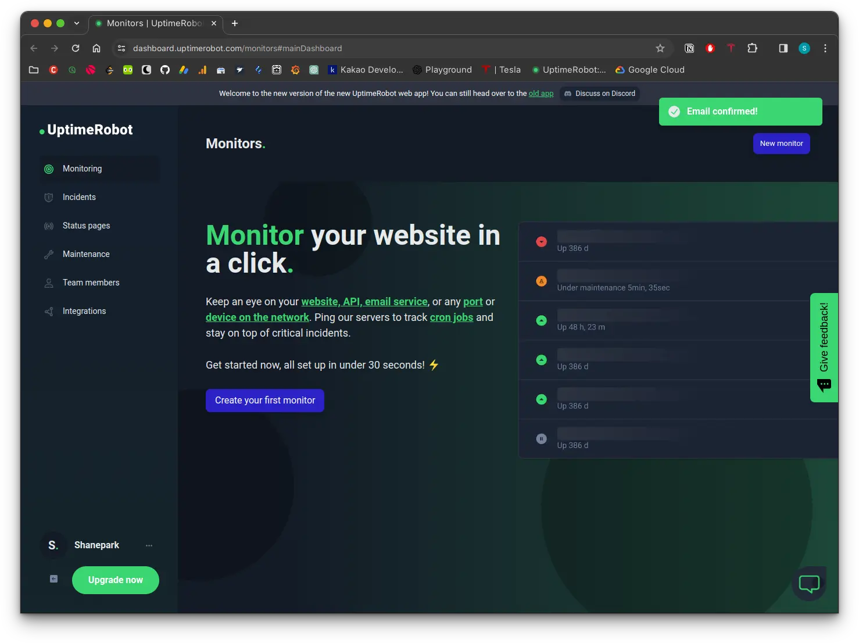This screenshot has height=643, width=859.
Task: Select the Under maintenance 5min, 35sec row
Action: click(x=678, y=281)
